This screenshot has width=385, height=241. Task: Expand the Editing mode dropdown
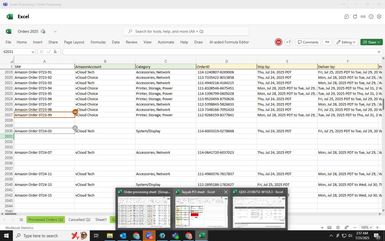click(x=346, y=42)
